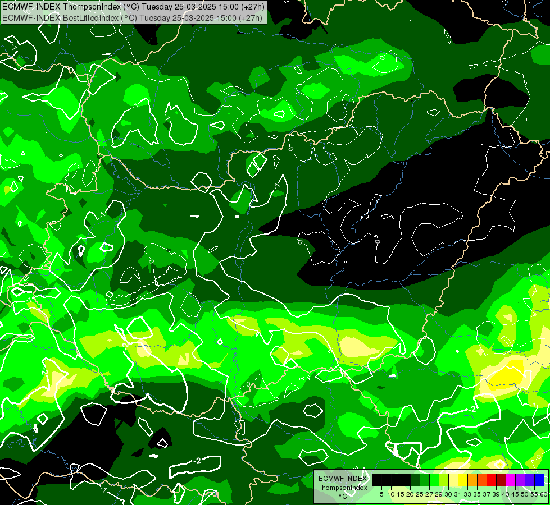Pick the violet 50–55 legend swatch

pyautogui.click(x=530, y=480)
